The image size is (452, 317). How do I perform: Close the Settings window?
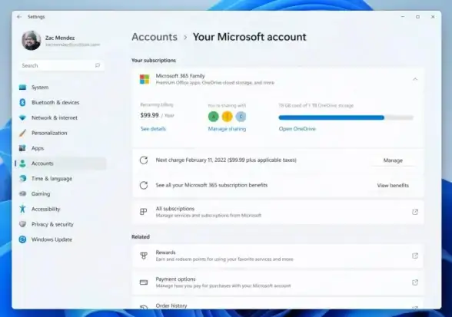click(x=433, y=17)
